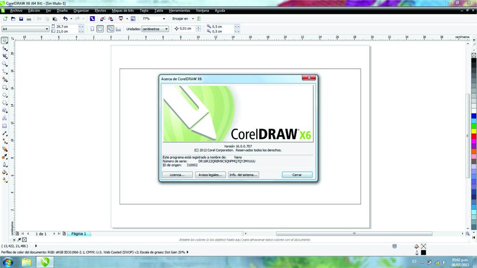Click the Cerrar button

click(x=297, y=175)
